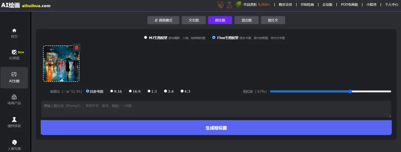This screenshot has height=152, width=401.
Task: Select the AI生图 sidebar icon
Action: [x=14, y=74]
